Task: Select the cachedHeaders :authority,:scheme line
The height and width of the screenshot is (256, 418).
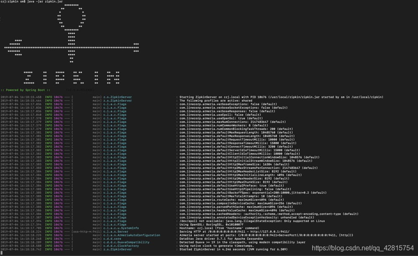Action: click(x=269, y=214)
